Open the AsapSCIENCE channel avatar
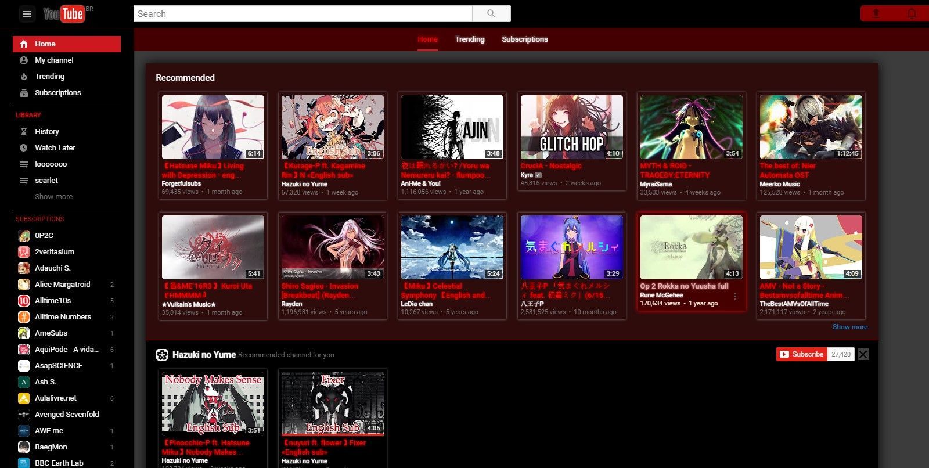The height and width of the screenshot is (468, 929). pos(24,366)
